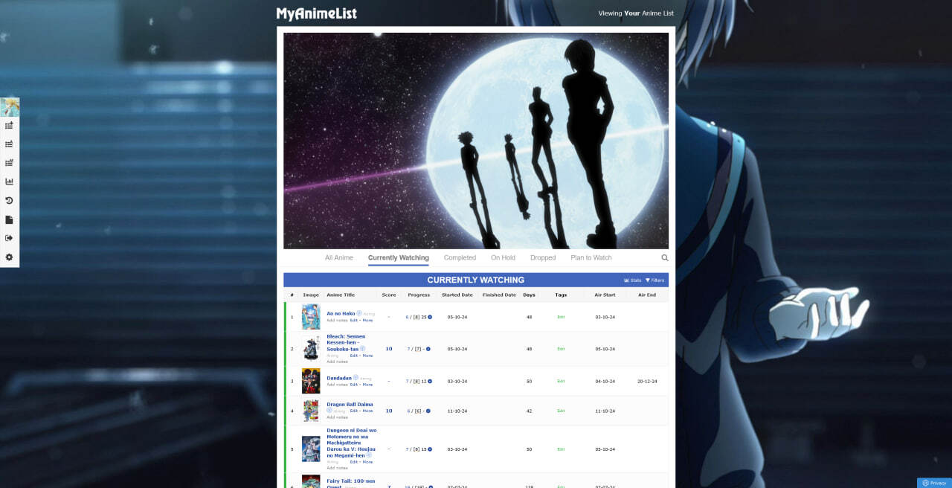Sort by the Days column header
Image resolution: width=952 pixels, height=488 pixels.
click(529, 295)
